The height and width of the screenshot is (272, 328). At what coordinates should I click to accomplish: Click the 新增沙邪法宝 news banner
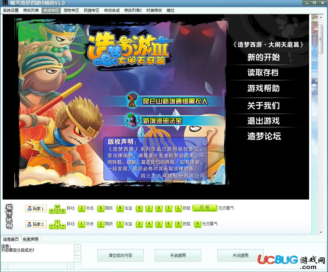tap(162, 121)
